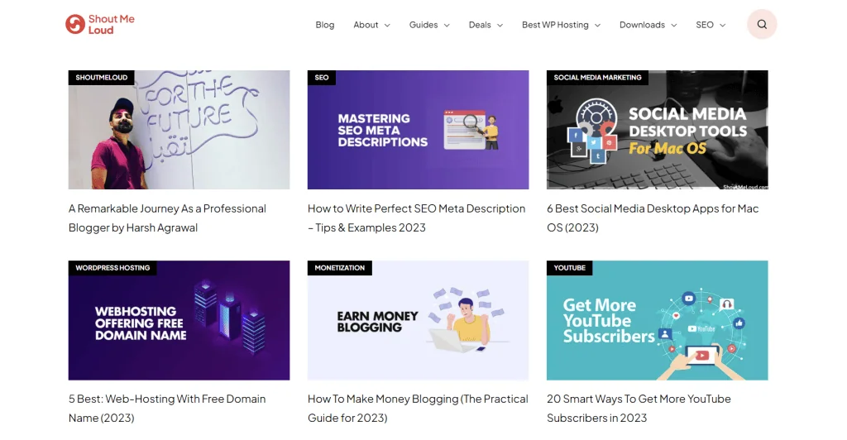Open '5 Best: Web-Hosting With Free Domain' link
Screen dimensions: 847x440
(x=167, y=408)
